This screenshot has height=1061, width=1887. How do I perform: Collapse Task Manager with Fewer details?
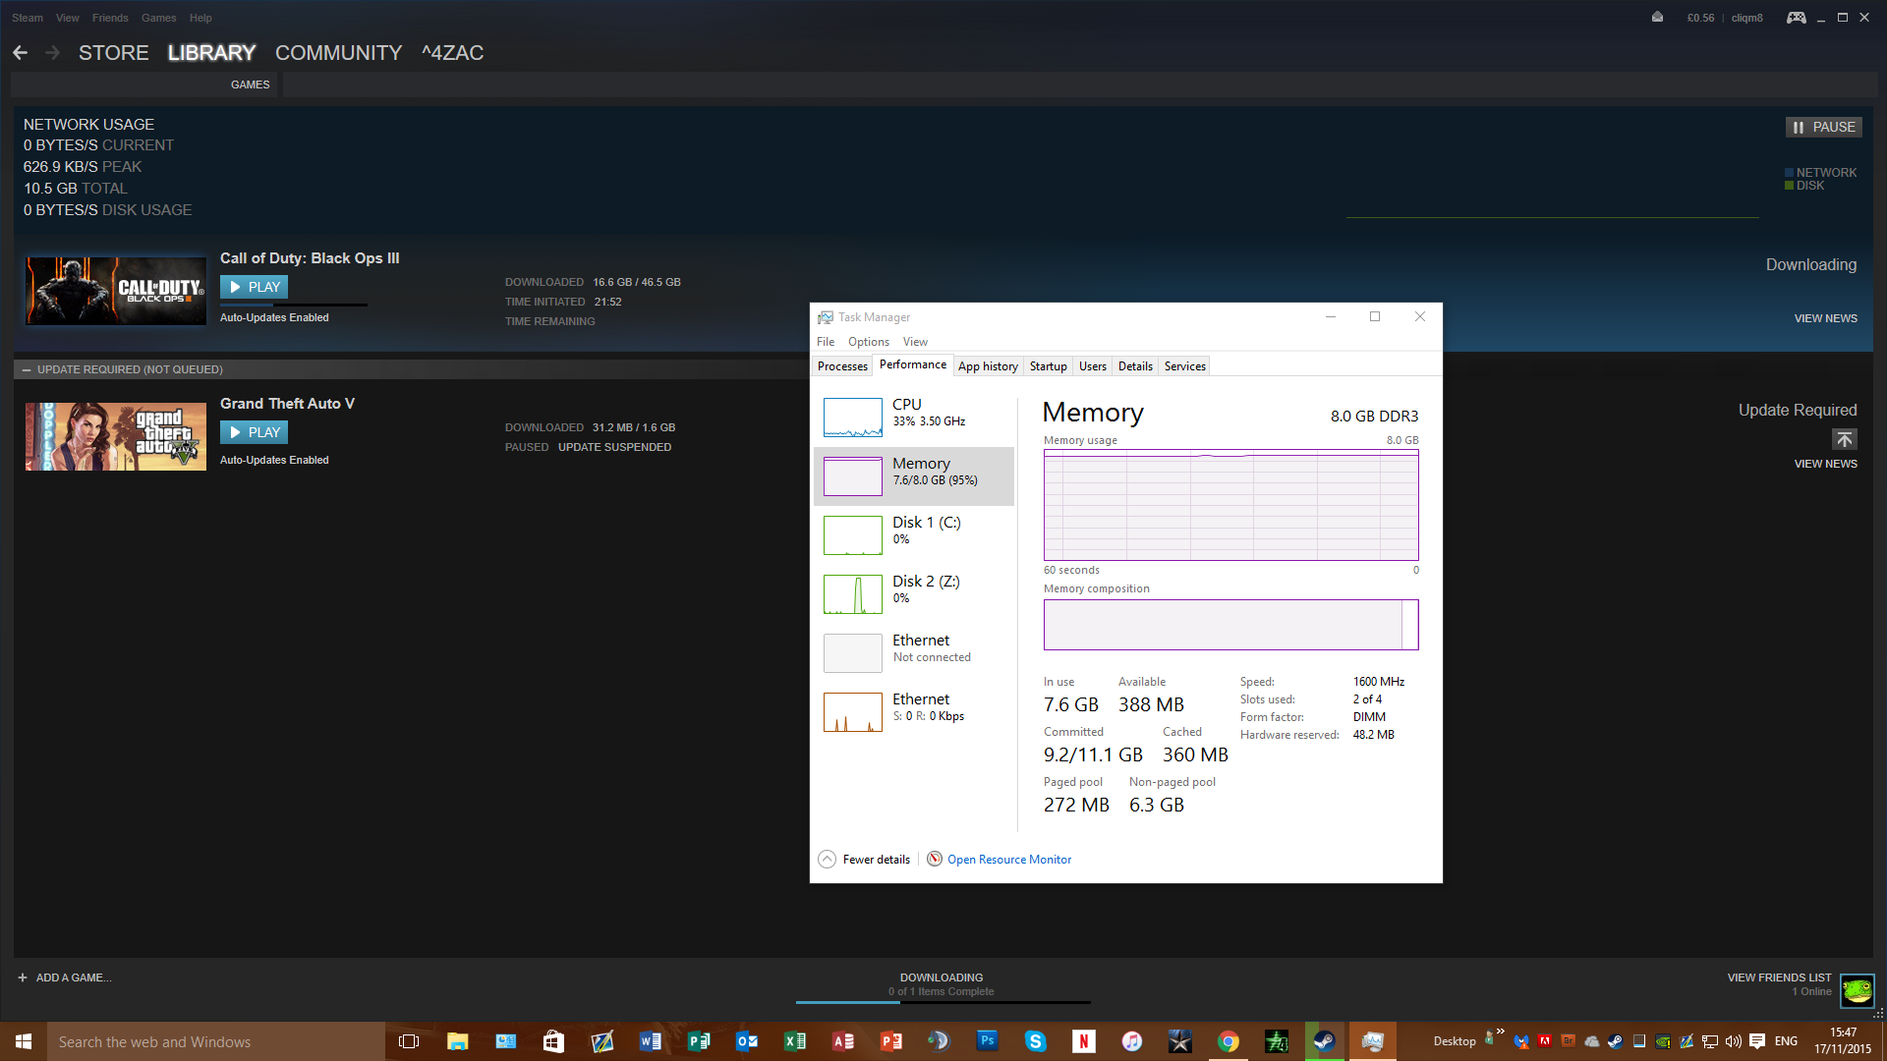(x=876, y=860)
